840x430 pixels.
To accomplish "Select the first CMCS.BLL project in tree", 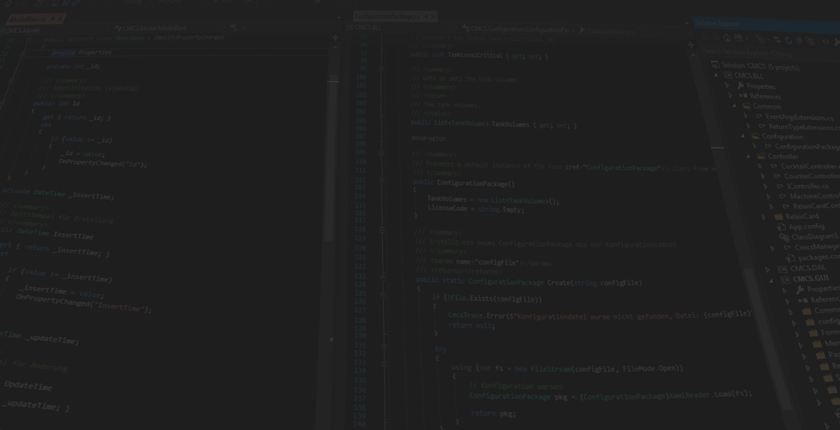I will pyautogui.click(x=749, y=76).
